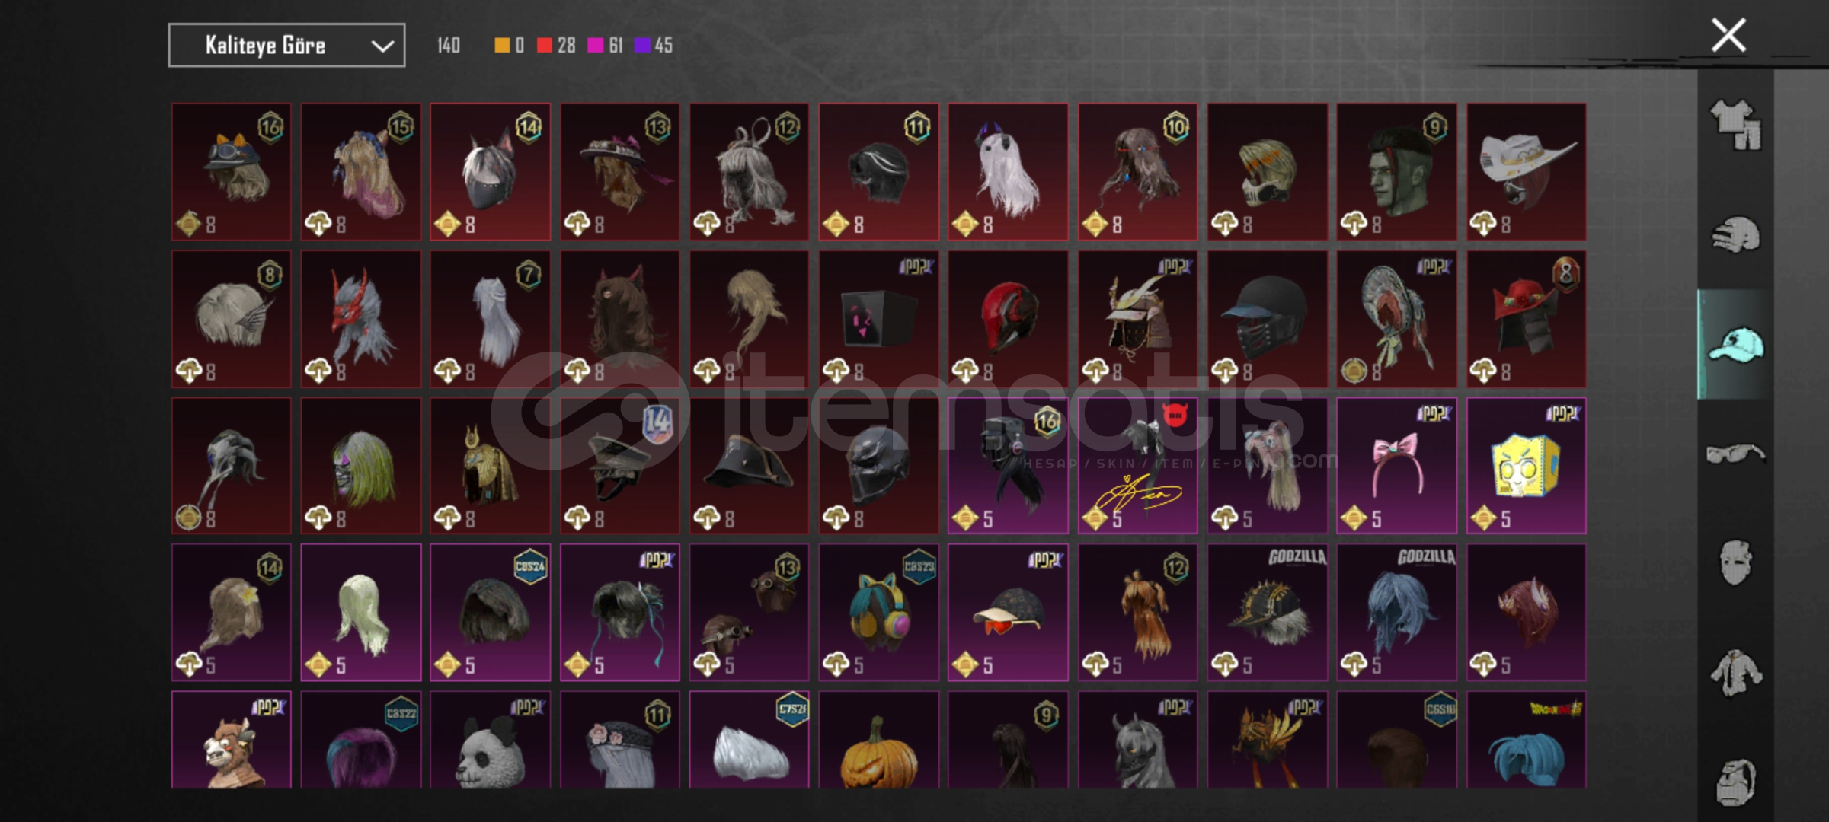Image resolution: width=1829 pixels, height=822 pixels.
Task: Select the helmet category icon
Action: [1735, 235]
